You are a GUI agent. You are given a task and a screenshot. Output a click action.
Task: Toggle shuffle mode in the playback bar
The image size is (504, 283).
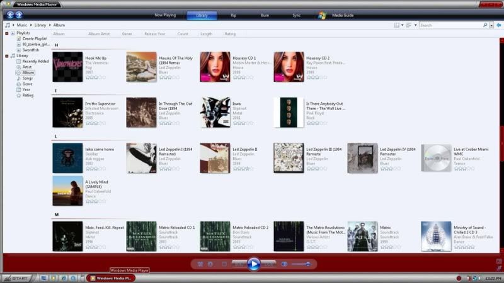200,264
